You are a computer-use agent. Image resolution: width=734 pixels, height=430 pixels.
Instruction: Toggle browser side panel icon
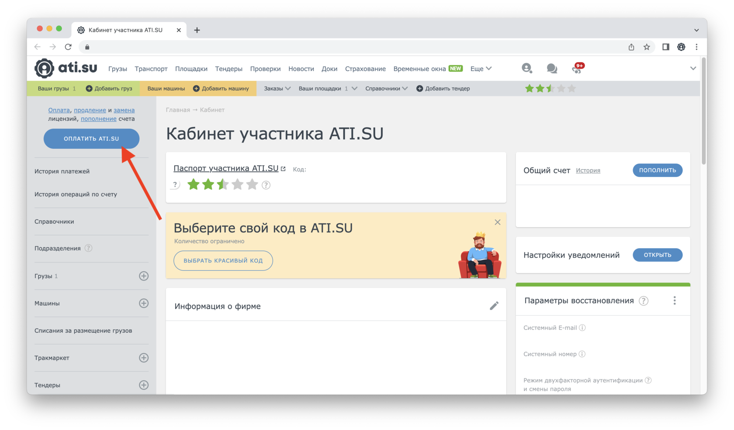point(665,47)
